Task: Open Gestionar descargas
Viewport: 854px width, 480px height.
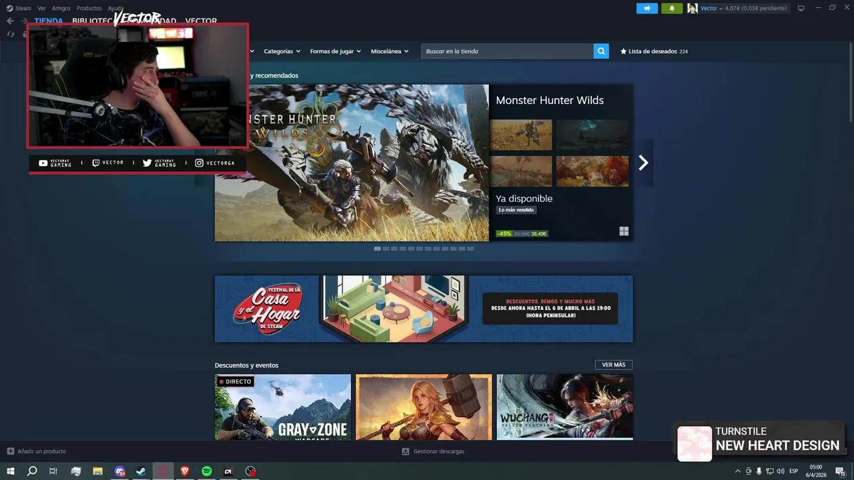Action: (x=433, y=451)
